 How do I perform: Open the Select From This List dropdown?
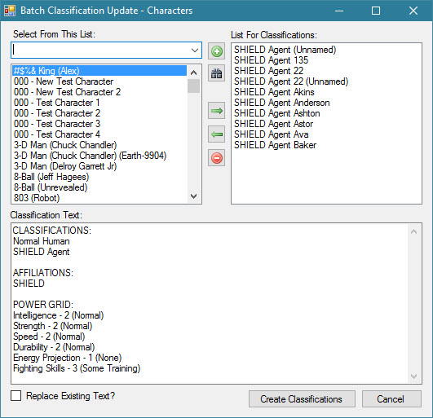[195, 51]
